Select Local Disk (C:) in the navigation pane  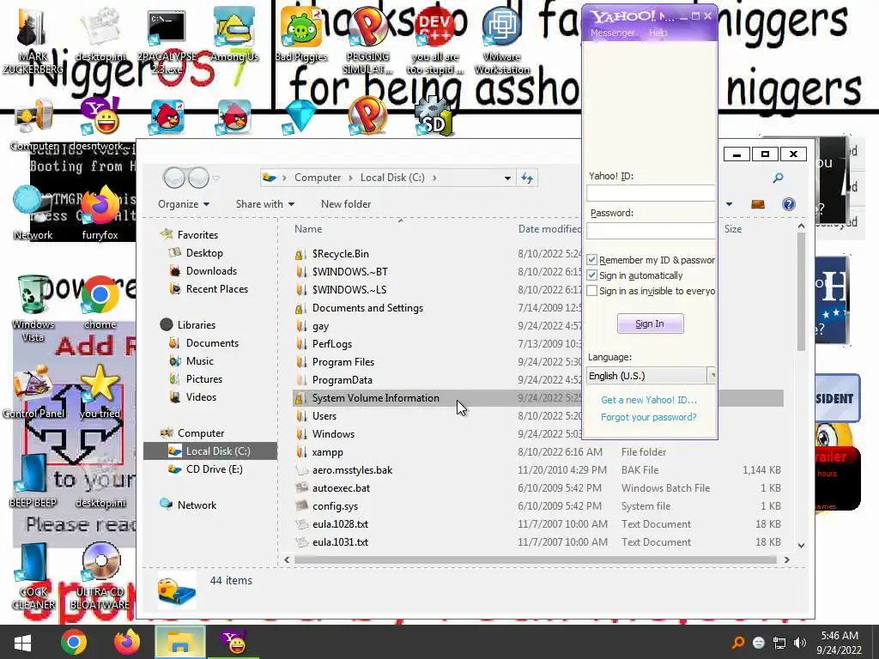pos(211,451)
